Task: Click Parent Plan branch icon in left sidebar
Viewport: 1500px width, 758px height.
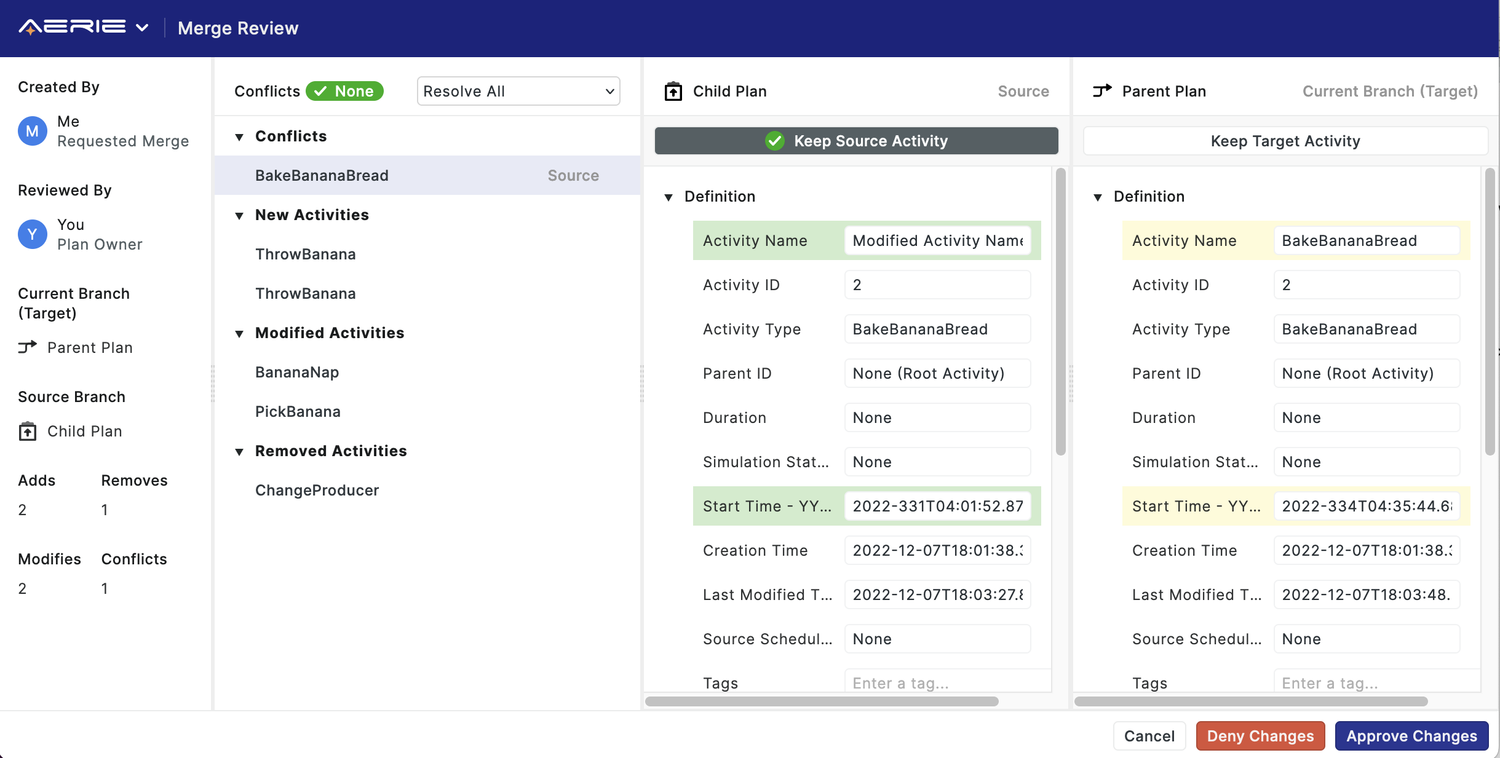Action: [27, 347]
